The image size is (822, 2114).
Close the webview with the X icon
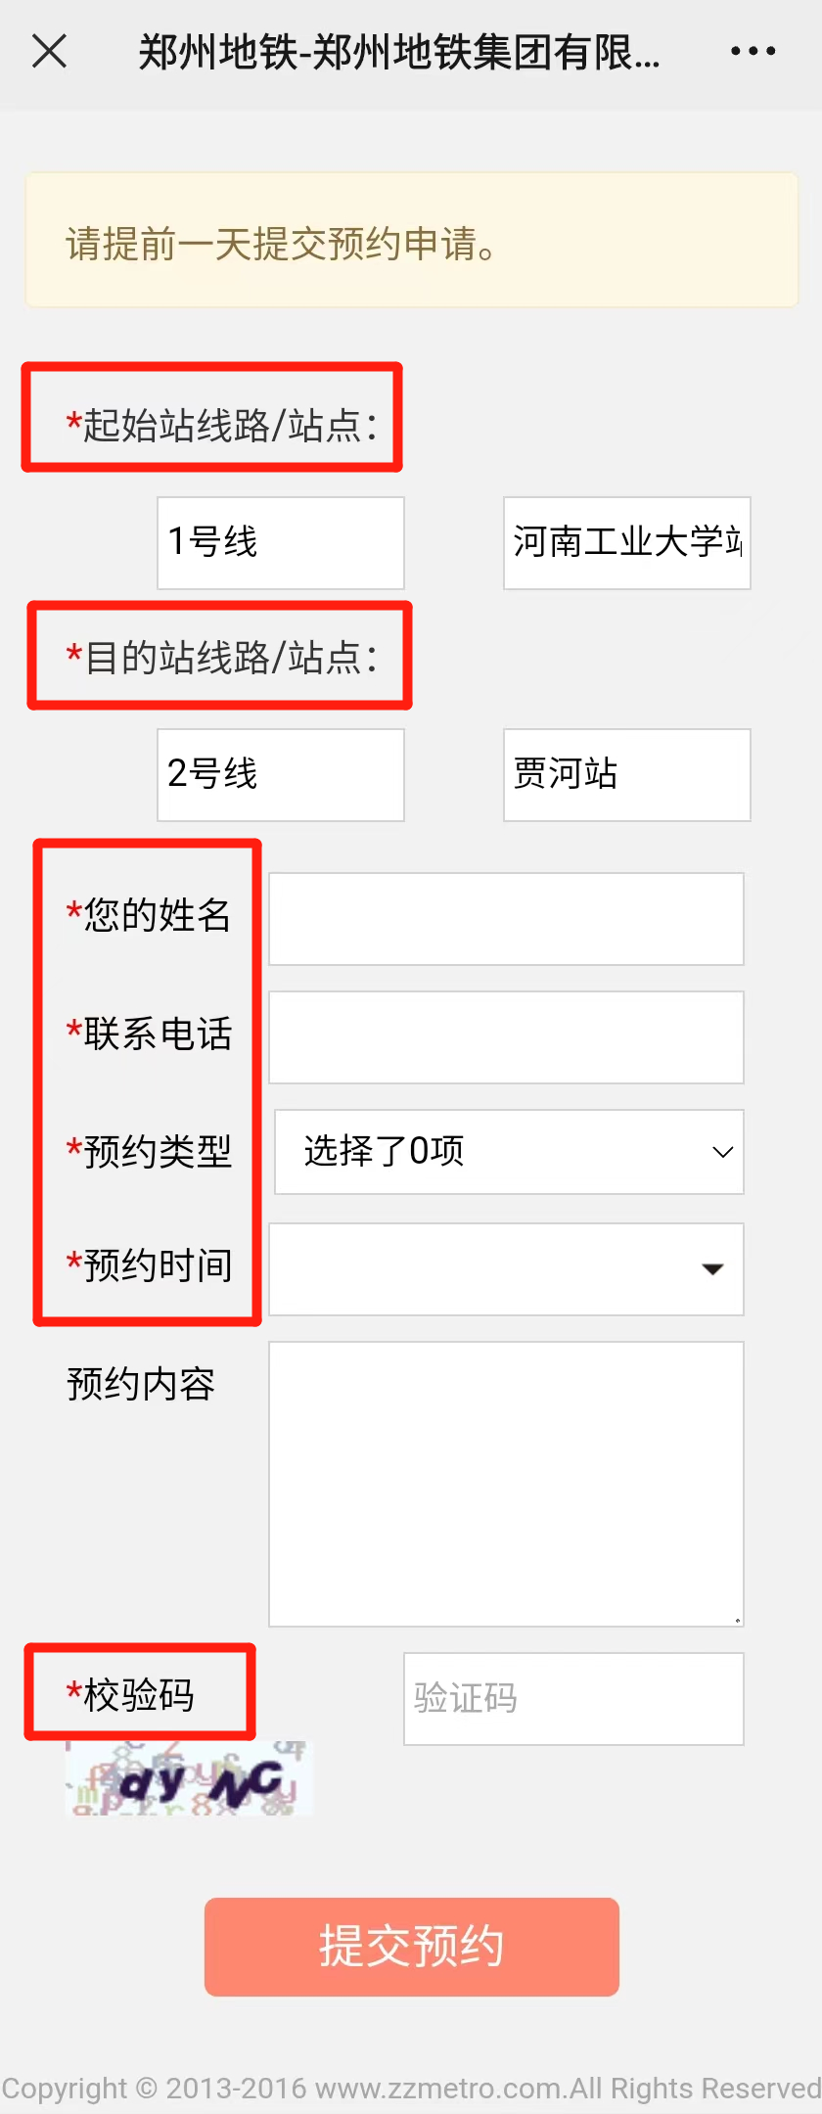pyautogui.click(x=49, y=51)
